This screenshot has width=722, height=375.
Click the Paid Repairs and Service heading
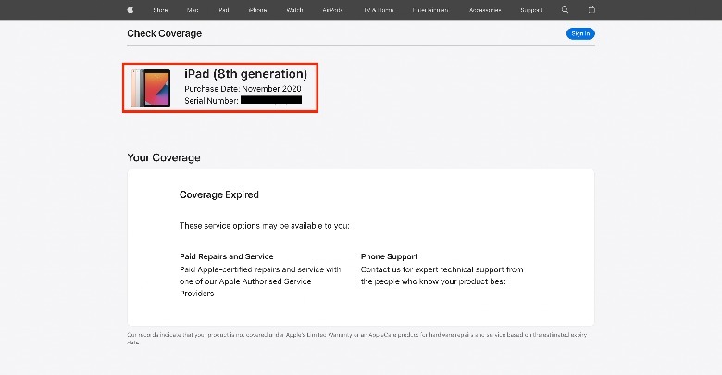[226, 256]
